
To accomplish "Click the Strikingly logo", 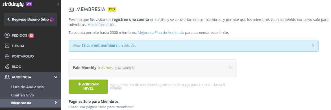I will pos(13,4).
